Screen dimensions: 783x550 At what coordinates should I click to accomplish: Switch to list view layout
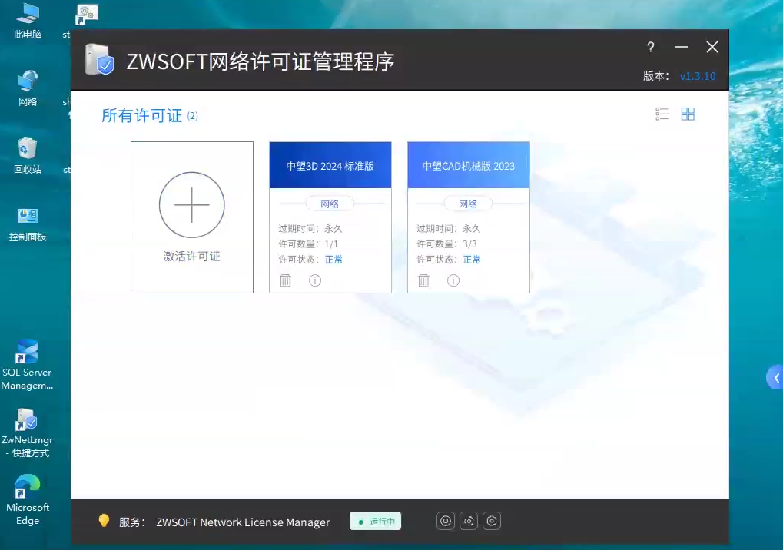(662, 114)
